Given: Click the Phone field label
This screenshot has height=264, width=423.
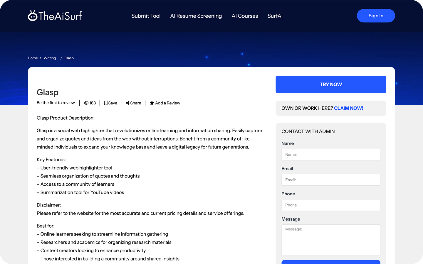Looking at the screenshot, I should pos(288,194).
